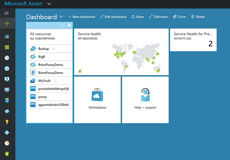This screenshot has height=160, width=230.
Task: Open portalvhdst6drvpd3jl storage account
Action: (x=49, y=89)
